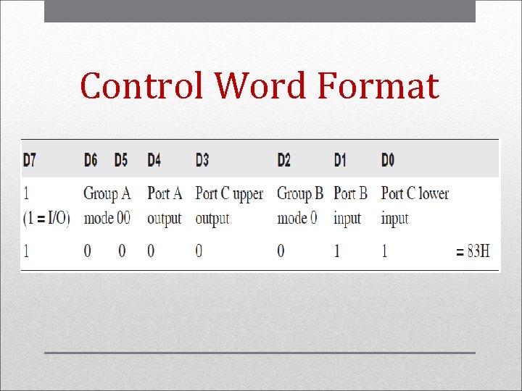Click the 'Port C upper' label

point(229,194)
